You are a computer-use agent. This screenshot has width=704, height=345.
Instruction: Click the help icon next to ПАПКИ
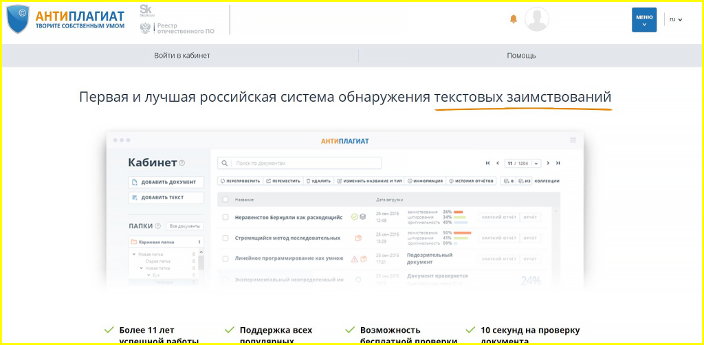(x=158, y=226)
